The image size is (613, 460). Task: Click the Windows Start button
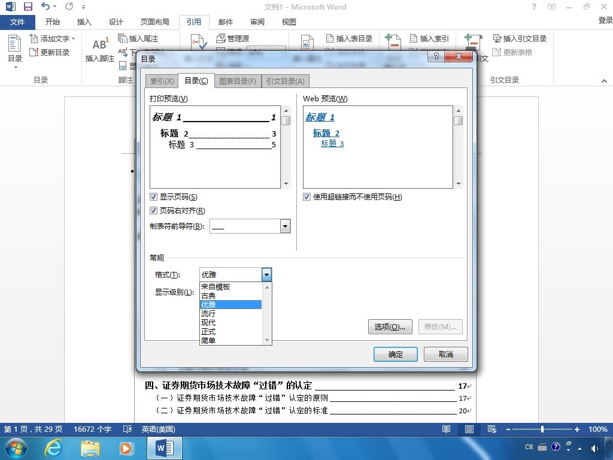[x=16, y=448]
